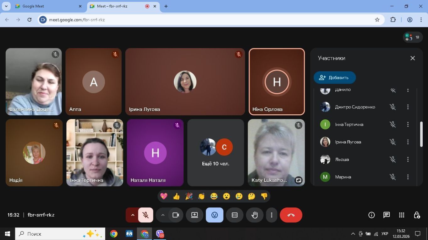The height and width of the screenshot is (240, 428).
Task: Open the activities grid icon
Action: (x=402, y=215)
